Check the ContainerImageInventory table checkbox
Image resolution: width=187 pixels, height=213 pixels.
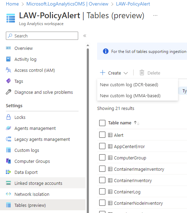tap(102, 169)
